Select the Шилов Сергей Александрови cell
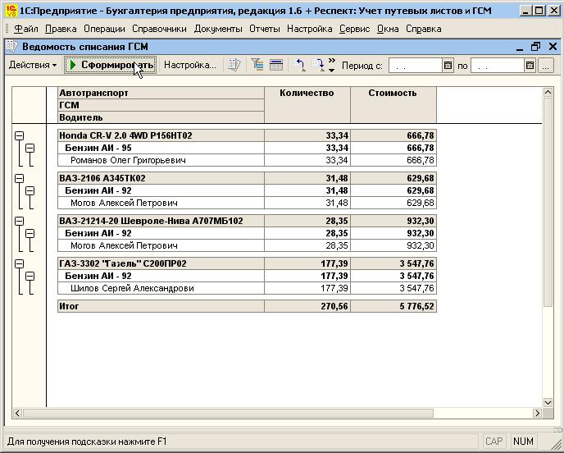This screenshot has height=453, width=564. 161,288
